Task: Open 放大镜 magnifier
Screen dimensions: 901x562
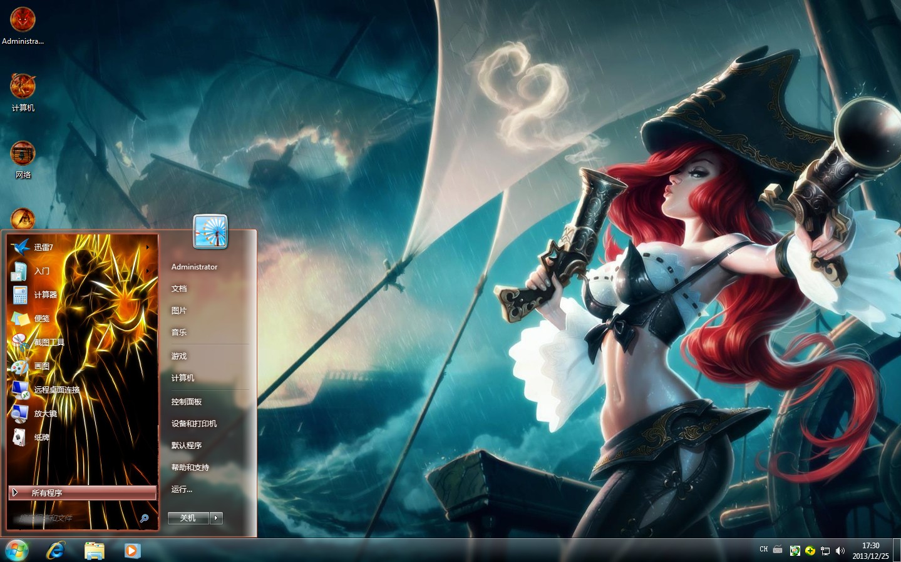Action: 81,413
